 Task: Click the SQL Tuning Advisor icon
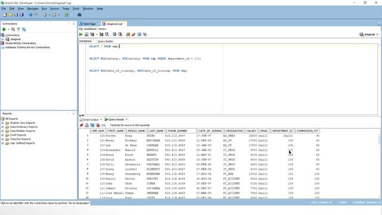click(107, 35)
